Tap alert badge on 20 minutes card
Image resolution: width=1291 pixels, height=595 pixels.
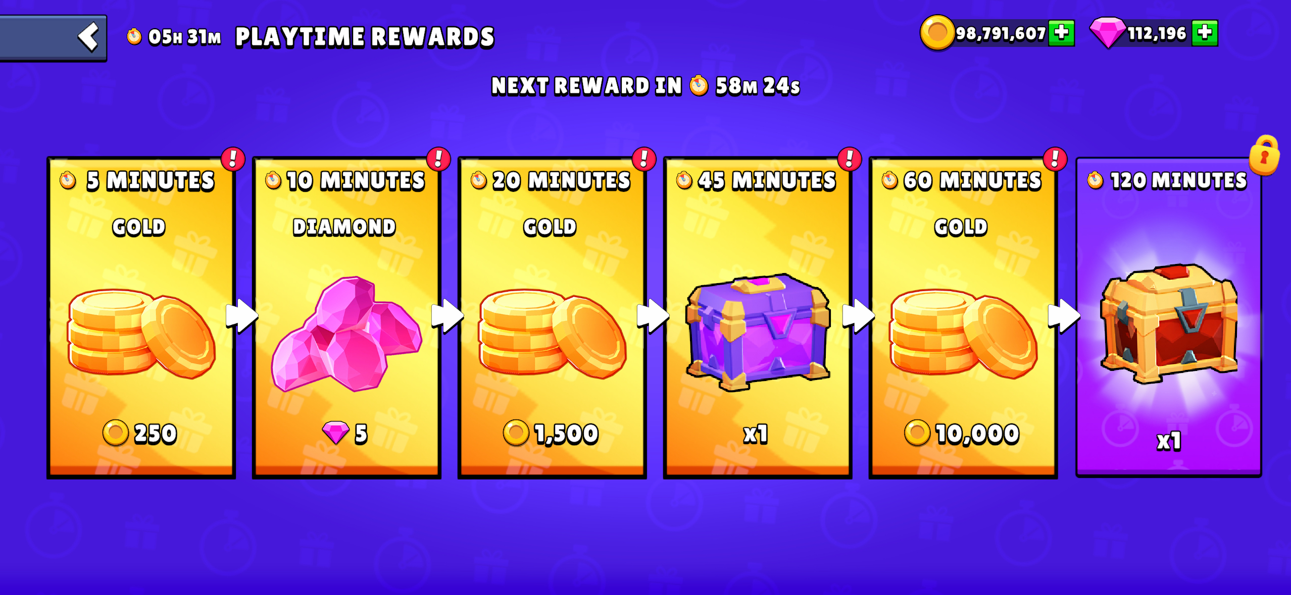click(x=644, y=159)
